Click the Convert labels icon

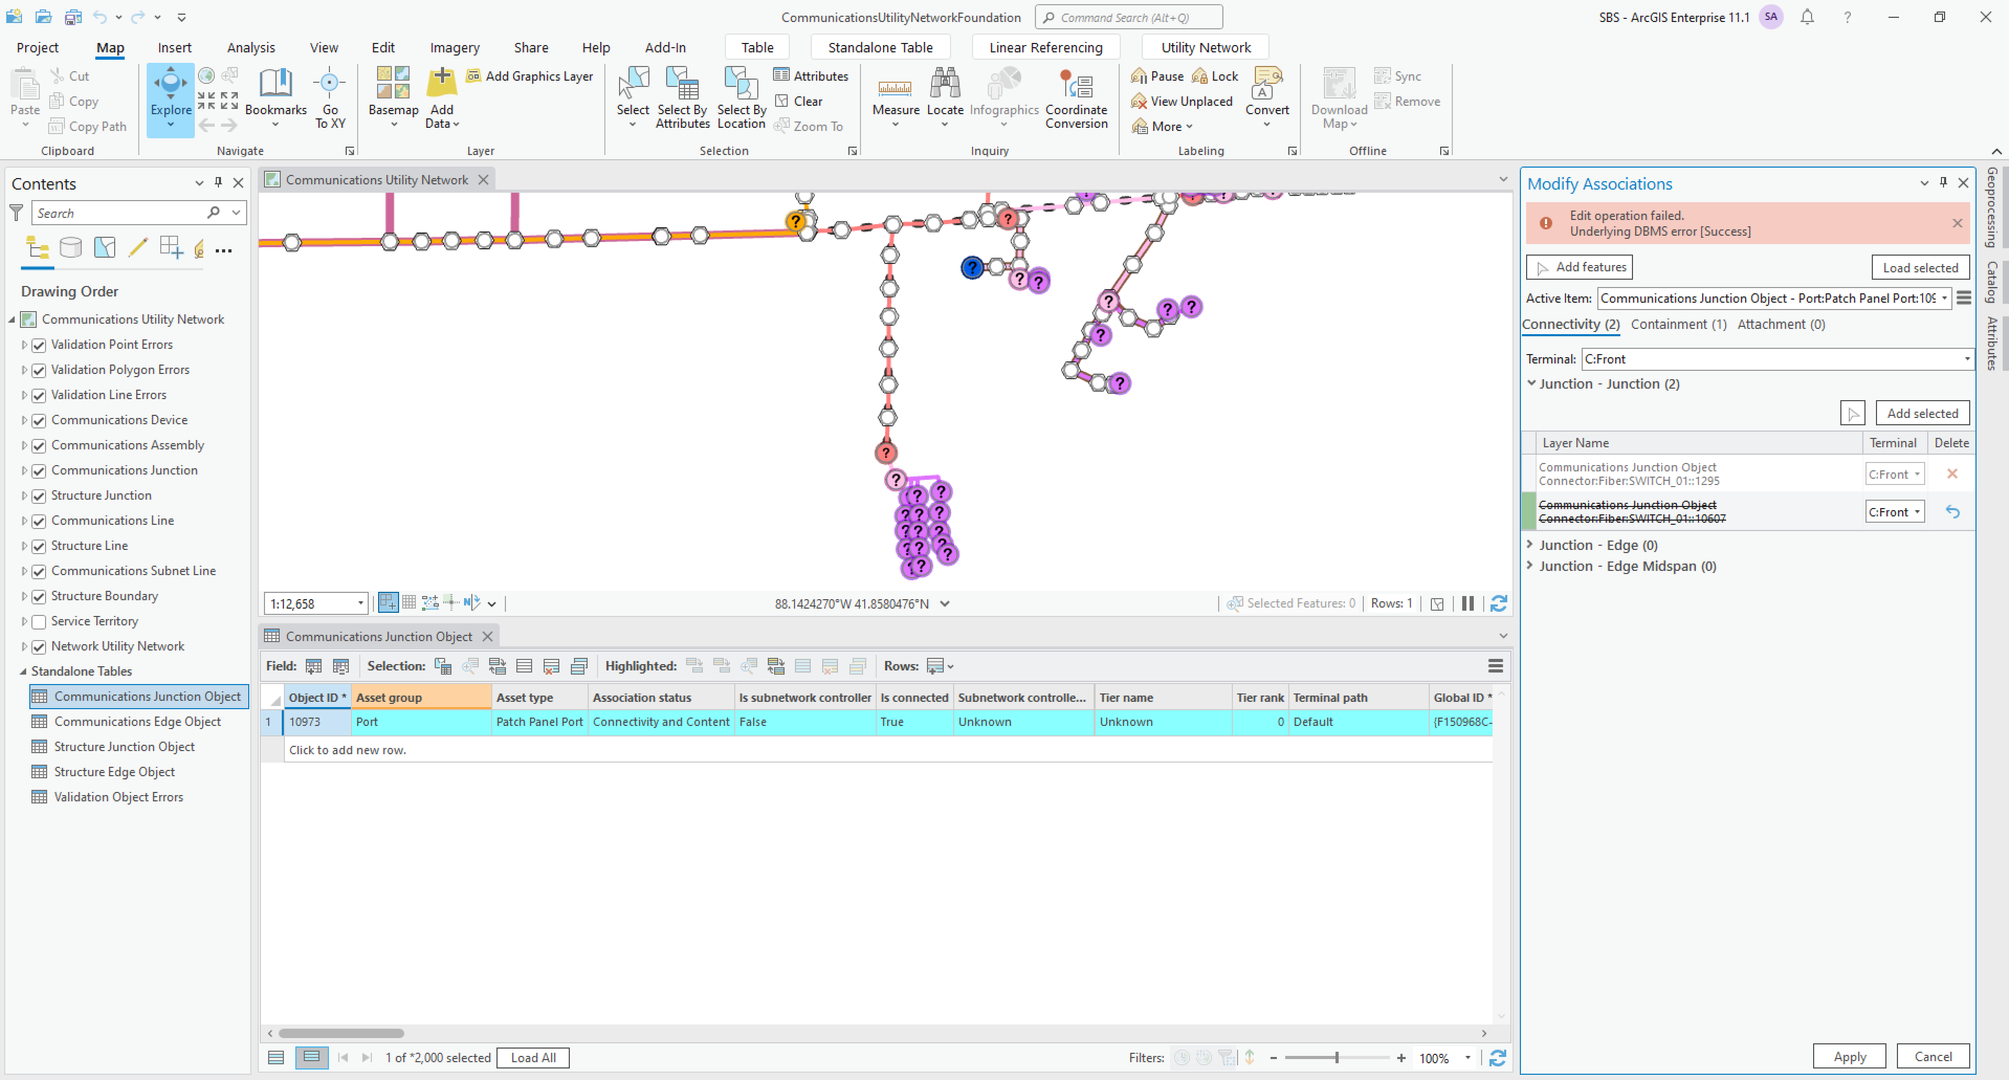click(x=1267, y=83)
